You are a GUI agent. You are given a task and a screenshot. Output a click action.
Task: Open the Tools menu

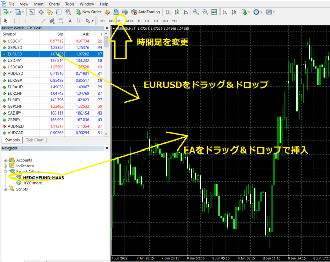pos(70,4)
